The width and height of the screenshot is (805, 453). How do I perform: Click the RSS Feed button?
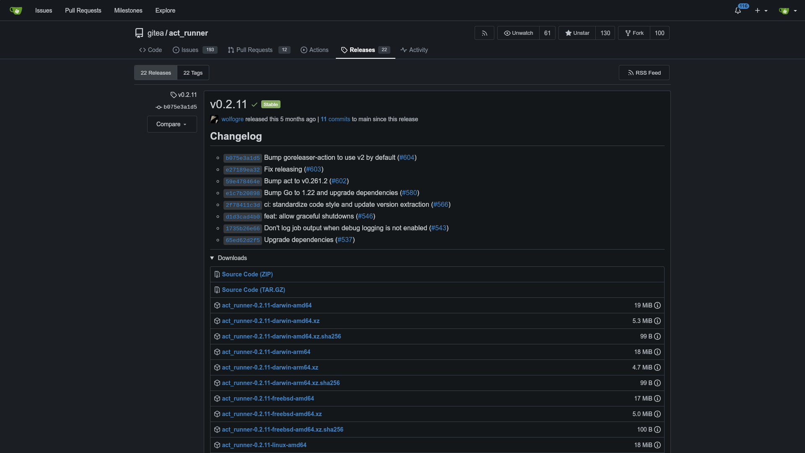click(644, 73)
